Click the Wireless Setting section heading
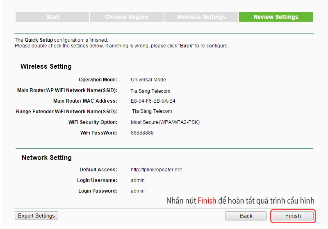The width and height of the screenshot is (328, 229). pos(46,67)
